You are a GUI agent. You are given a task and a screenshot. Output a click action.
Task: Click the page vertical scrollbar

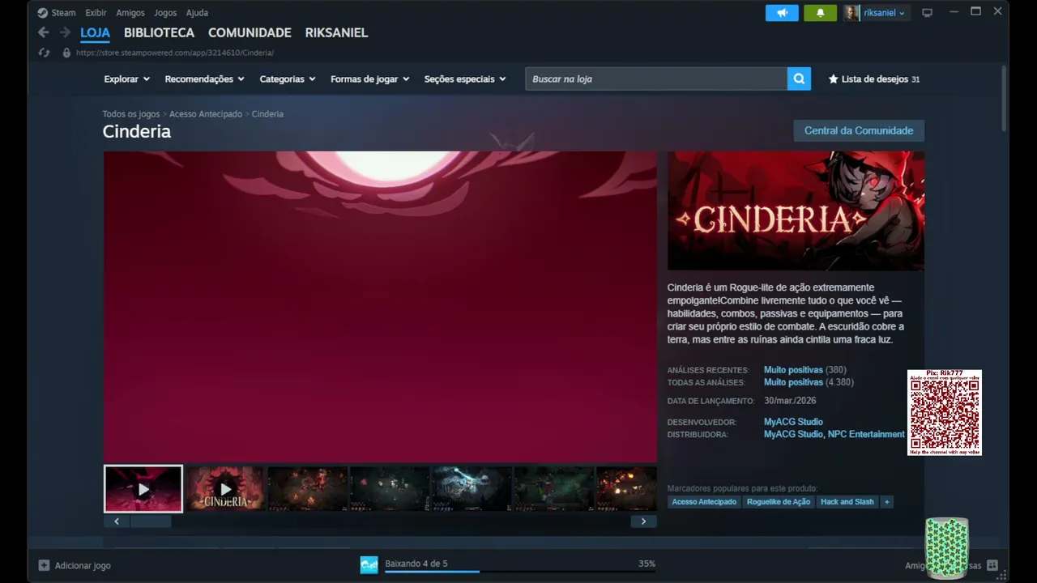coord(1005,97)
